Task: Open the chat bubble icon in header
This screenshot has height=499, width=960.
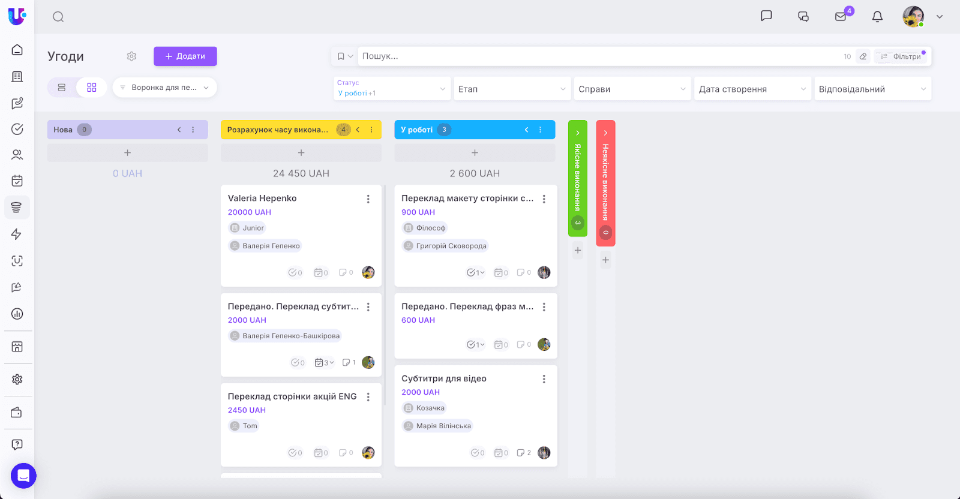Action: tap(766, 16)
